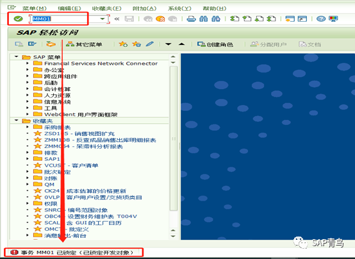Click the 创建角色 button

[215, 44]
